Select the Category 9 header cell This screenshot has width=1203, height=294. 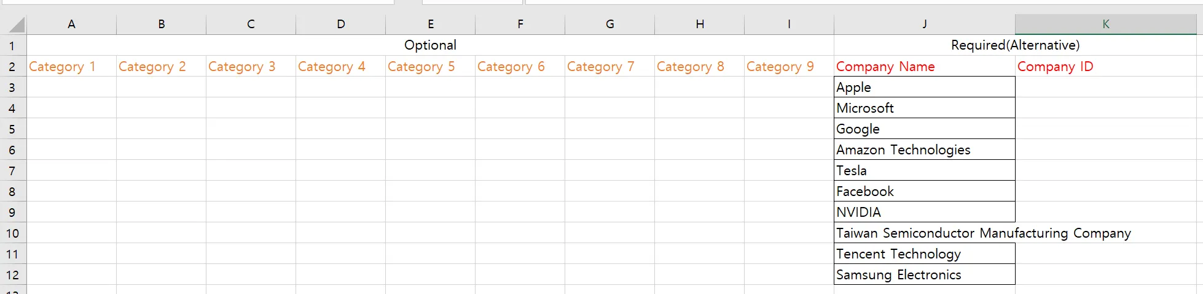pos(789,66)
